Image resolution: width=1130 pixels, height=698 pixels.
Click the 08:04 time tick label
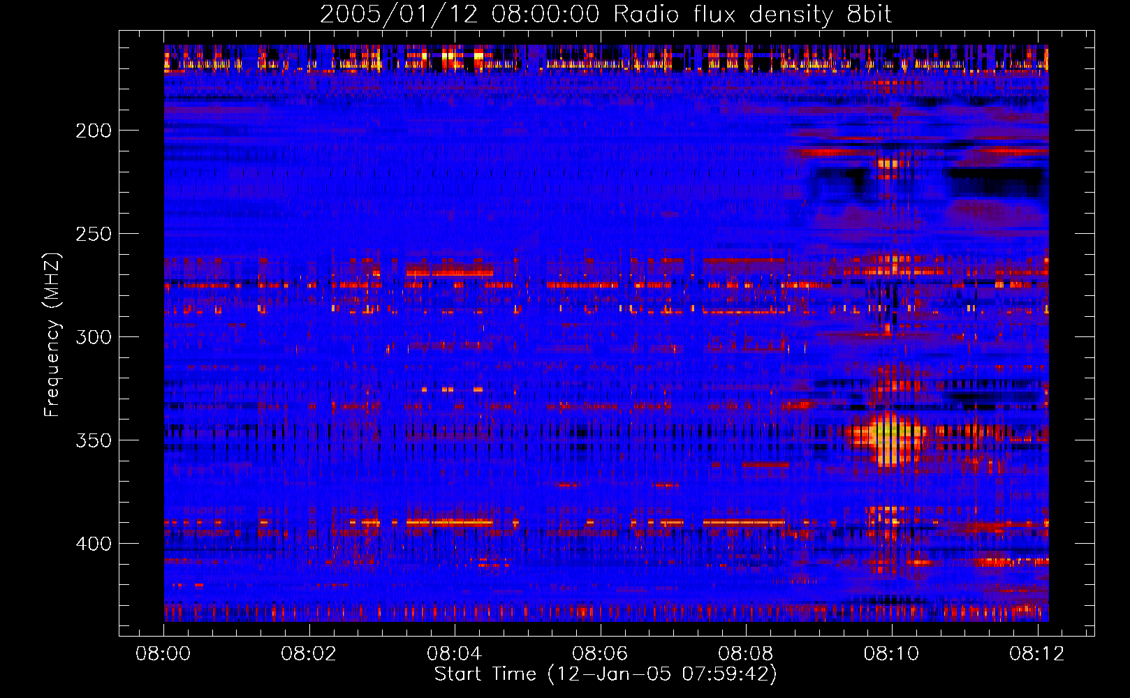pyautogui.click(x=455, y=653)
